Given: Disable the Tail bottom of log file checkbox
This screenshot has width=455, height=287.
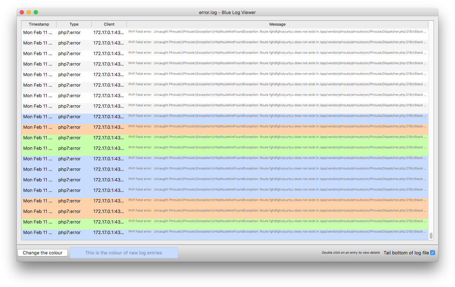Looking at the screenshot, I should coord(433,253).
